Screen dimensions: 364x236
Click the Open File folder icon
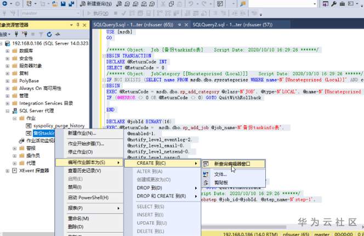point(55,4)
